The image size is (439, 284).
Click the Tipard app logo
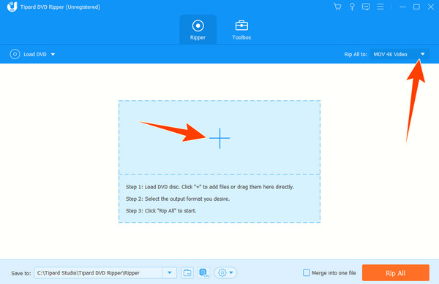(12, 7)
